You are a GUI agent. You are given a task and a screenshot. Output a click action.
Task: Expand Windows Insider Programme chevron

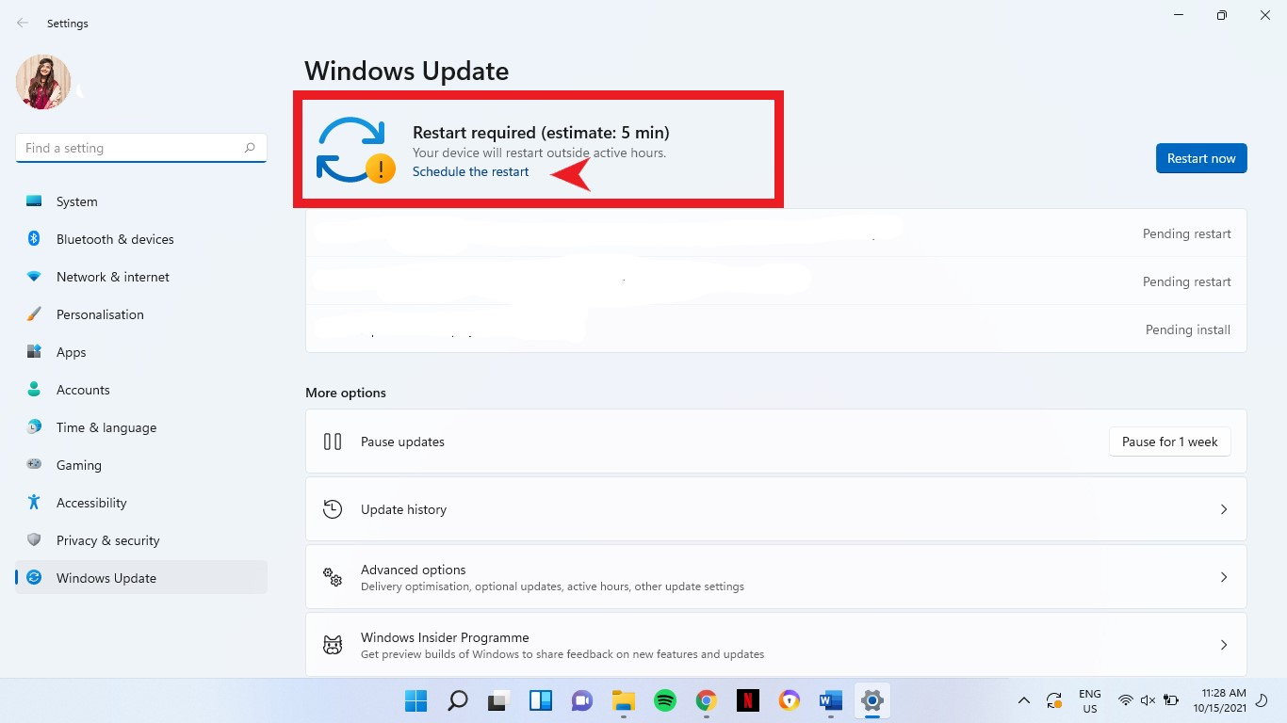(x=1223, y=645)
